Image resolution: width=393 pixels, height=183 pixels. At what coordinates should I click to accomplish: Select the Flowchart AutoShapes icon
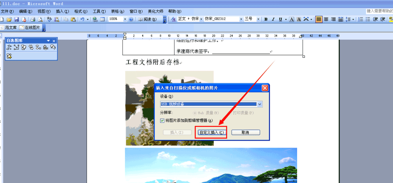(39, 47)
